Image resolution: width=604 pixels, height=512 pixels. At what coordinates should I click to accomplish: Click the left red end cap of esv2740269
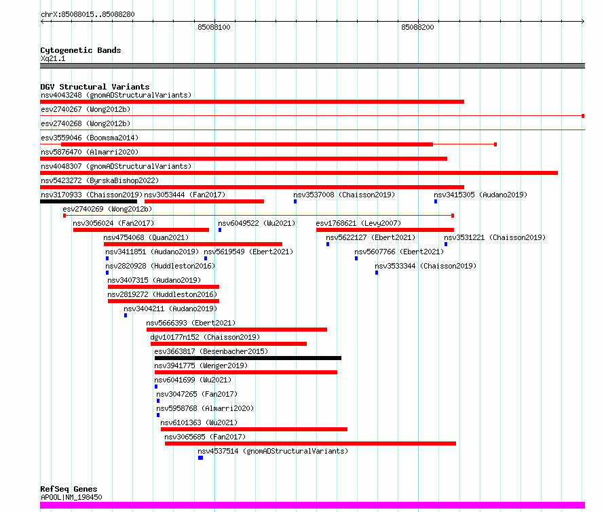coord(64,216)
